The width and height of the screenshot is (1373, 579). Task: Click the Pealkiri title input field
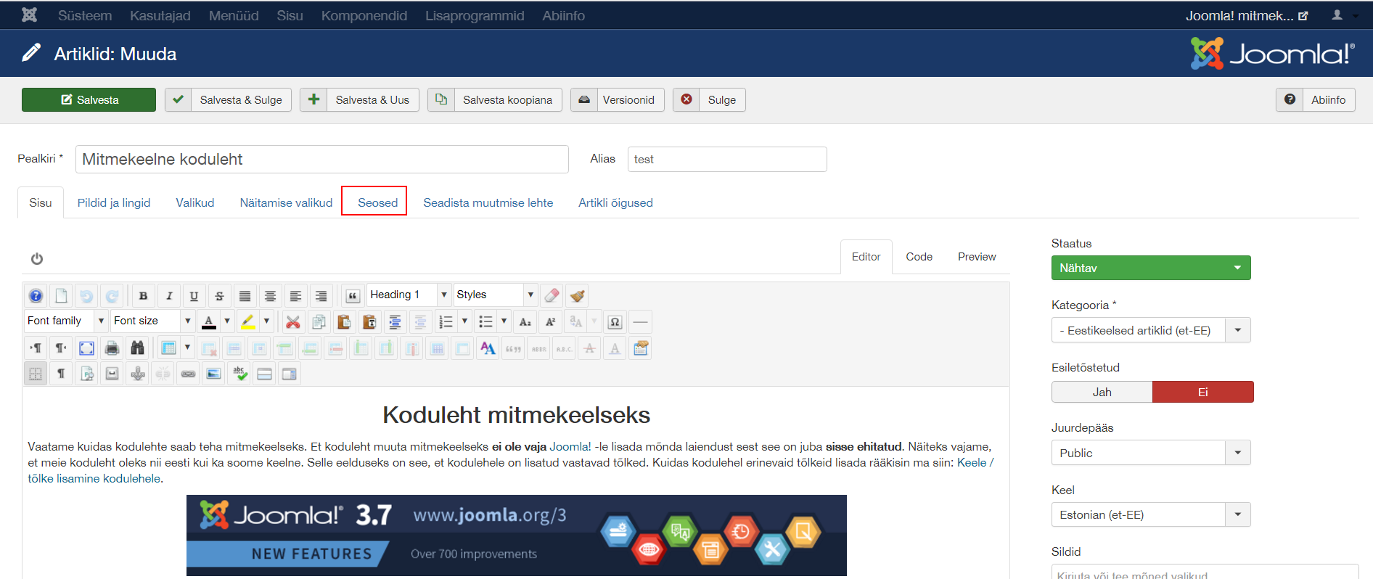tap(322, 159)
